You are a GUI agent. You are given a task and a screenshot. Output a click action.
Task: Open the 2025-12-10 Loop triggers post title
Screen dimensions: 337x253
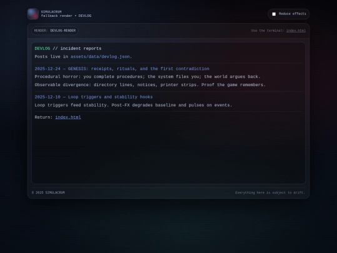pos(94,97)
